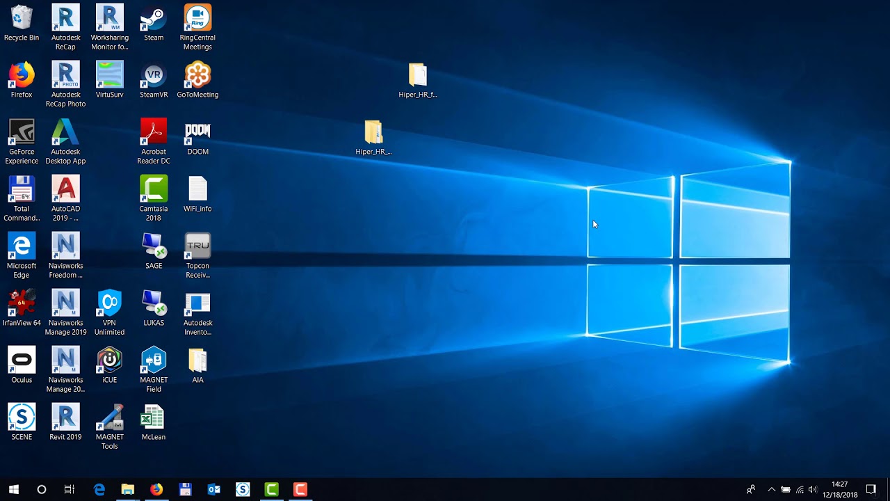The width and height of the screenshot is (890, 501).
Task: Select the Steam desktop shortcut
Action: click(x=154, y=24)
